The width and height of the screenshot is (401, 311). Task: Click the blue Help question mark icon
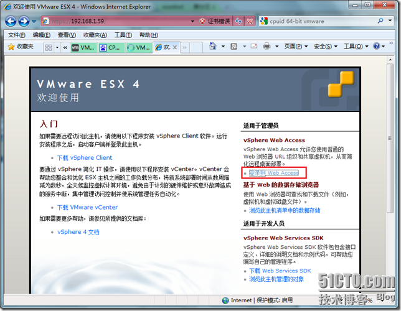click(377, 46)
